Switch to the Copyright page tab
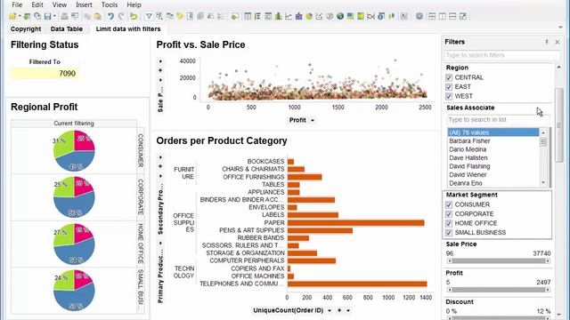 pyautogui.click(x=26, y=29)
